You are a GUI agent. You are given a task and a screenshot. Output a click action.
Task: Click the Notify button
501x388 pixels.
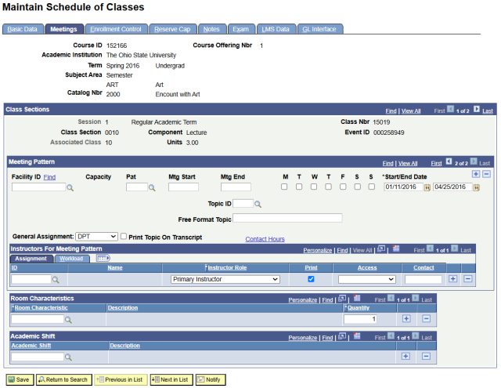click(211, 379)
